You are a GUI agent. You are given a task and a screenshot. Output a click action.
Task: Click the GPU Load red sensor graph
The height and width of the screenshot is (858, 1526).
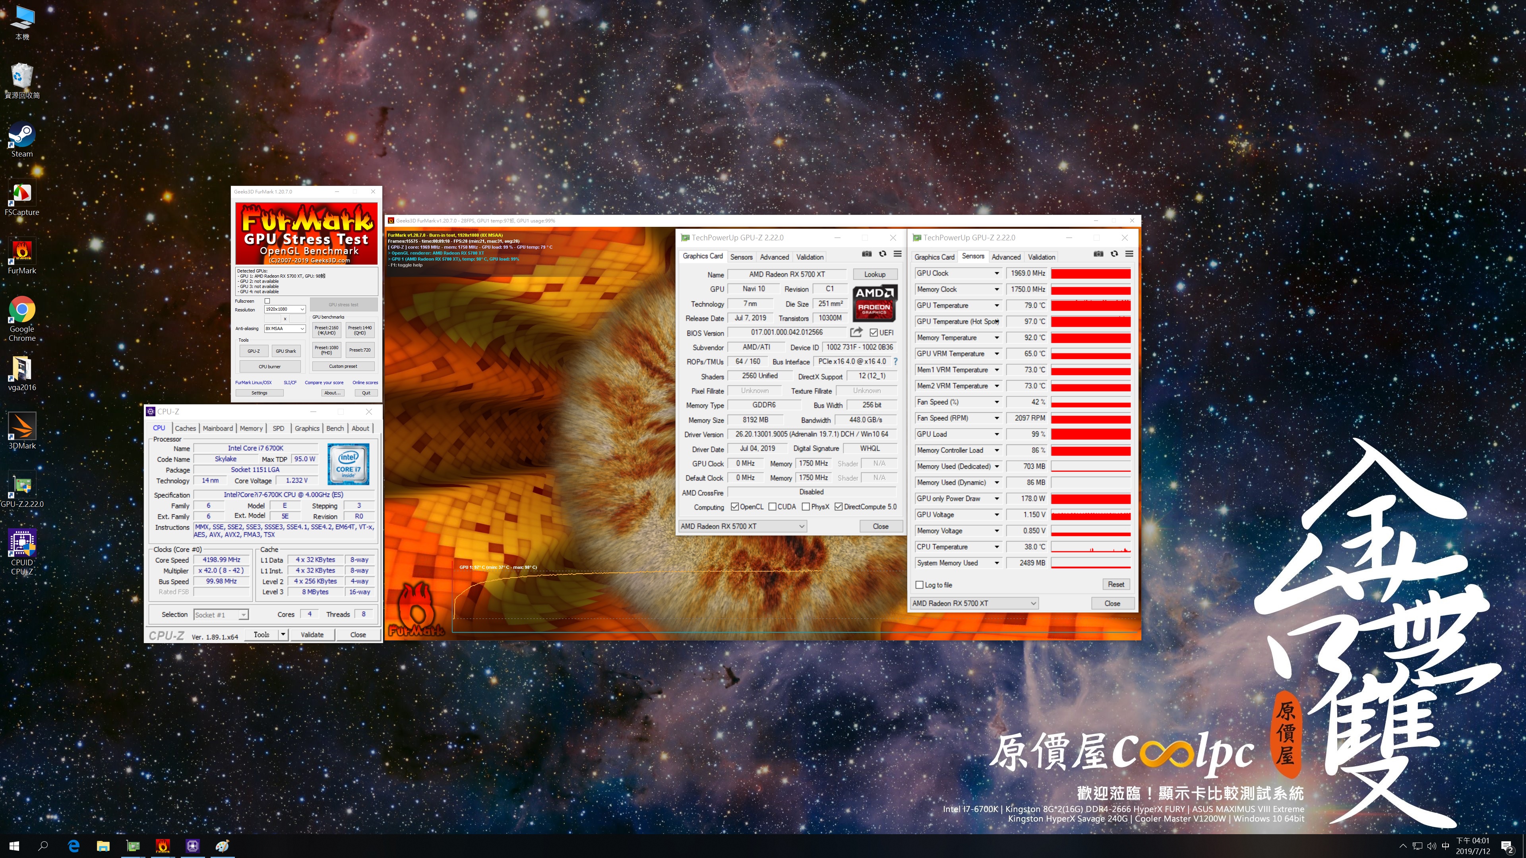1090,434
